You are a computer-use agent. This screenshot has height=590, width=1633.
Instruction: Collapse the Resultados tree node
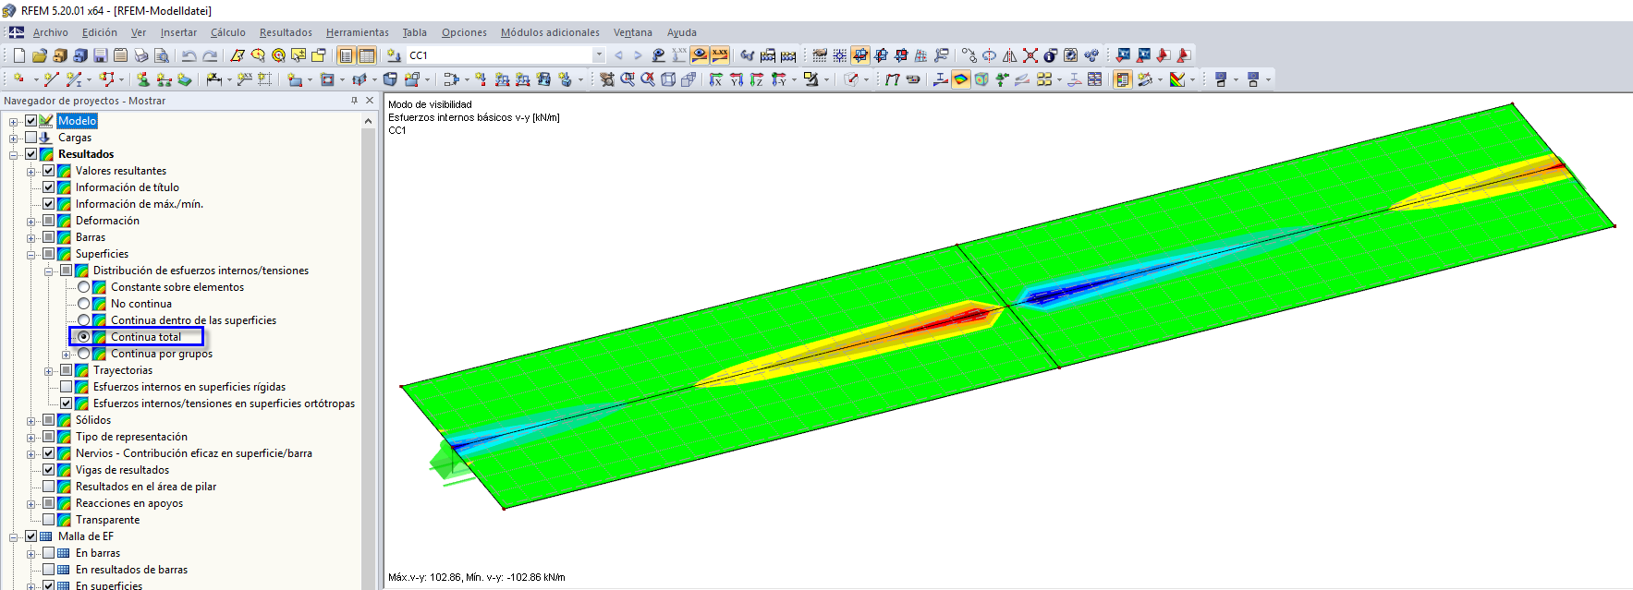click(x=14, y=154)
